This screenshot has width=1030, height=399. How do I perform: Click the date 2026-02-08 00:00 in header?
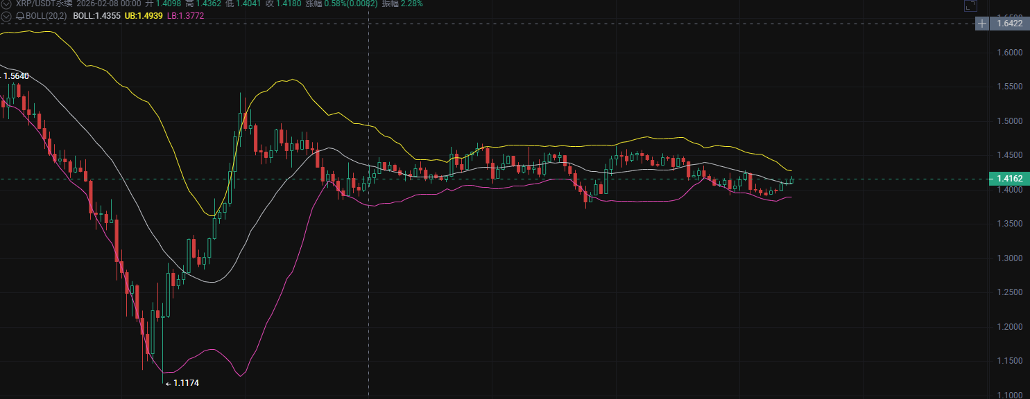coord(109,3)
